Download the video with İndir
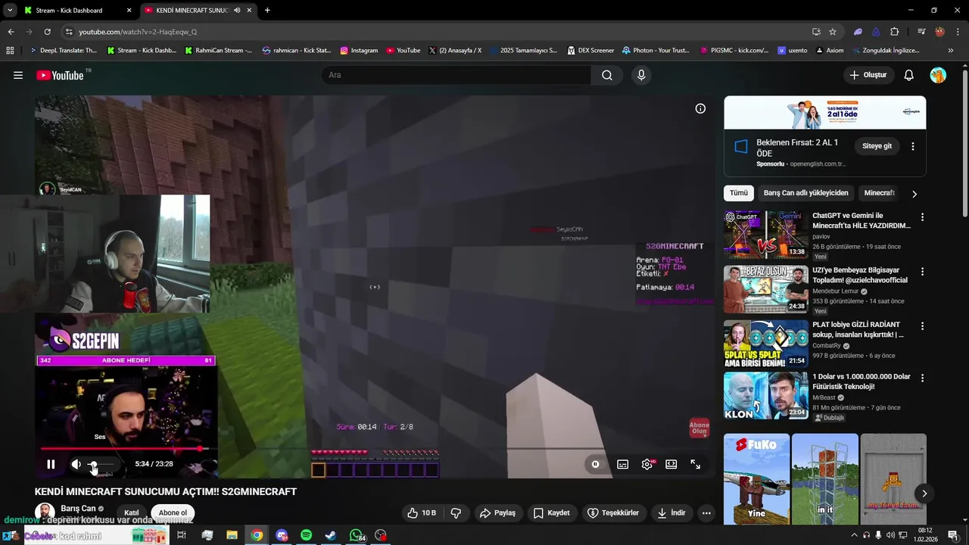The height and width of the screenshot is (545, 969). click(671, 512)
